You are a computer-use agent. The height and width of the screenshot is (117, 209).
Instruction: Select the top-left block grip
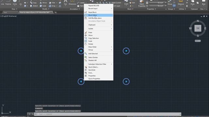pyautogui.click(x=81, y=51)
